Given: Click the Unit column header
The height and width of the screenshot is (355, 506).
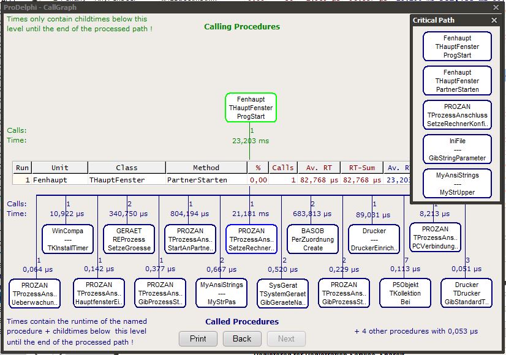Looking at the screenshot, I should pos(60,168).
